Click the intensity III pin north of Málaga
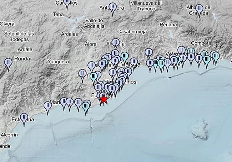The height and width of the screenshot is (162, 232). click(125, 56)
